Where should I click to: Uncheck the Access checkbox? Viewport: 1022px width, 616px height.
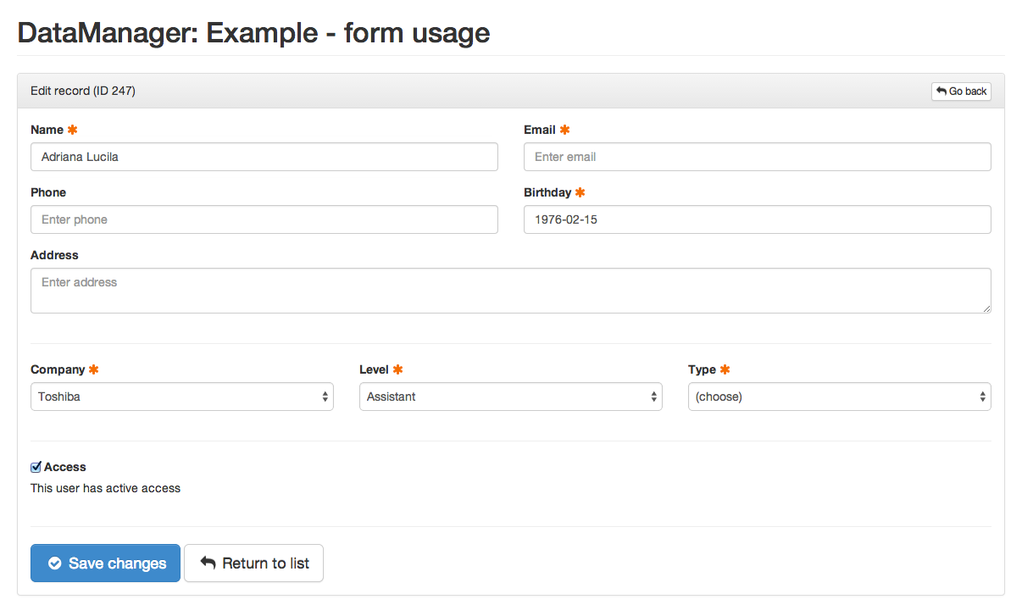tap(36, 467)
